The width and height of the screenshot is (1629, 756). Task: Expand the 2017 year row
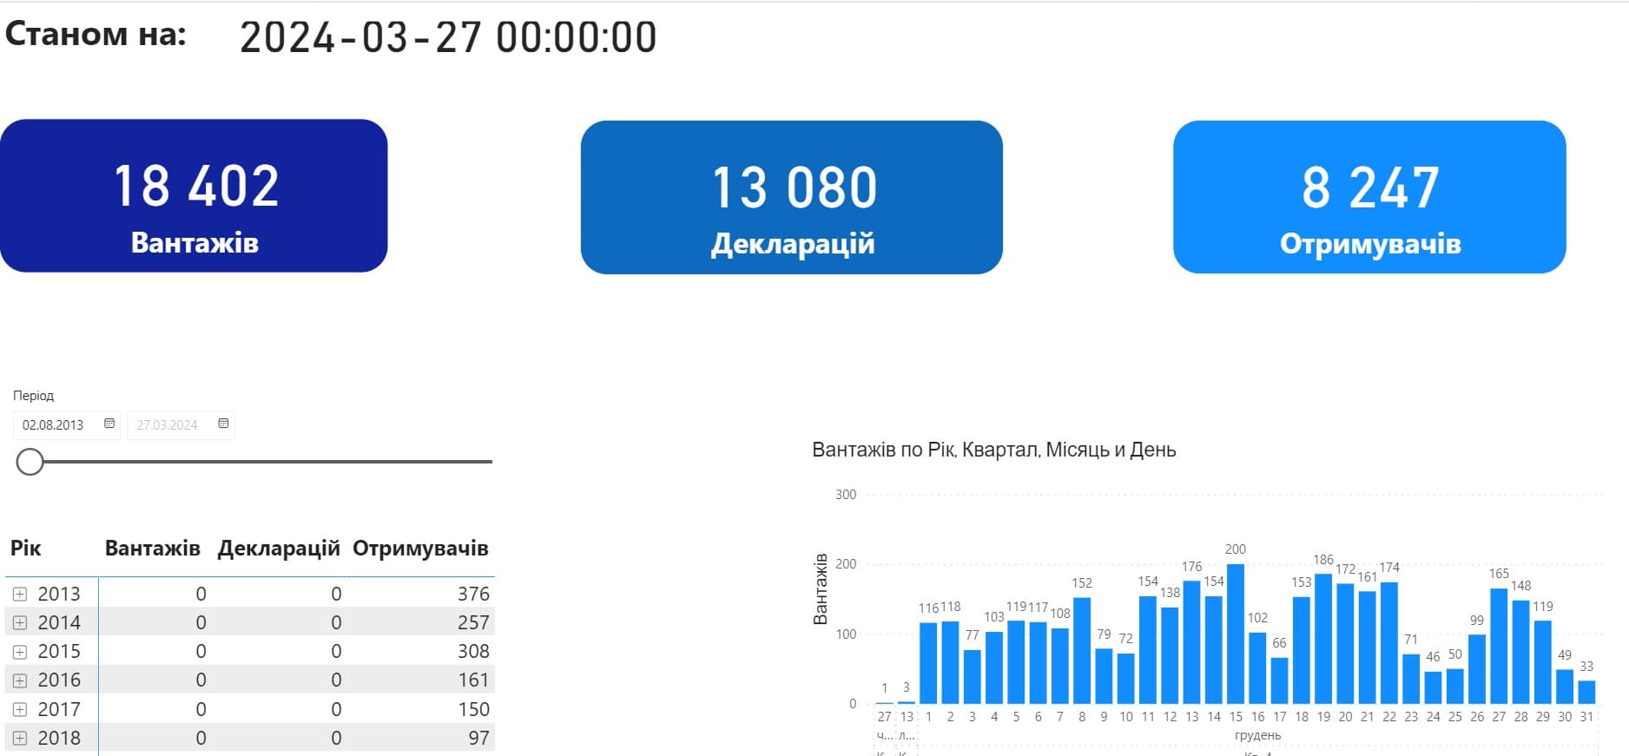tap(20, 709)
